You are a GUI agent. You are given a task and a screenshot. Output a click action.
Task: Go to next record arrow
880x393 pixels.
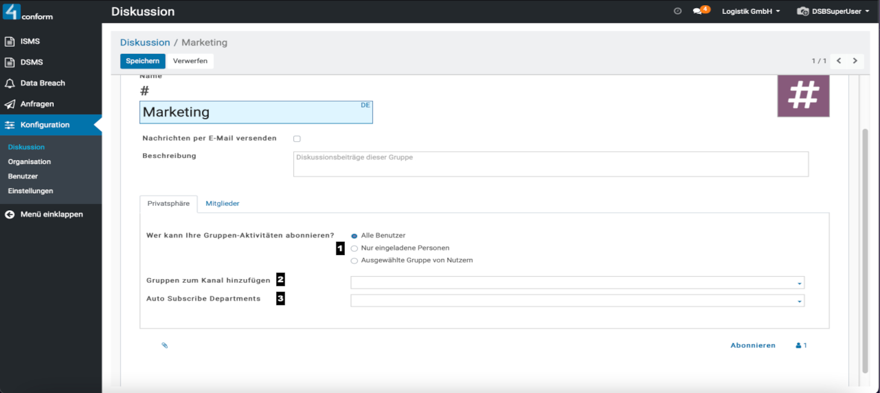(855, 61)
